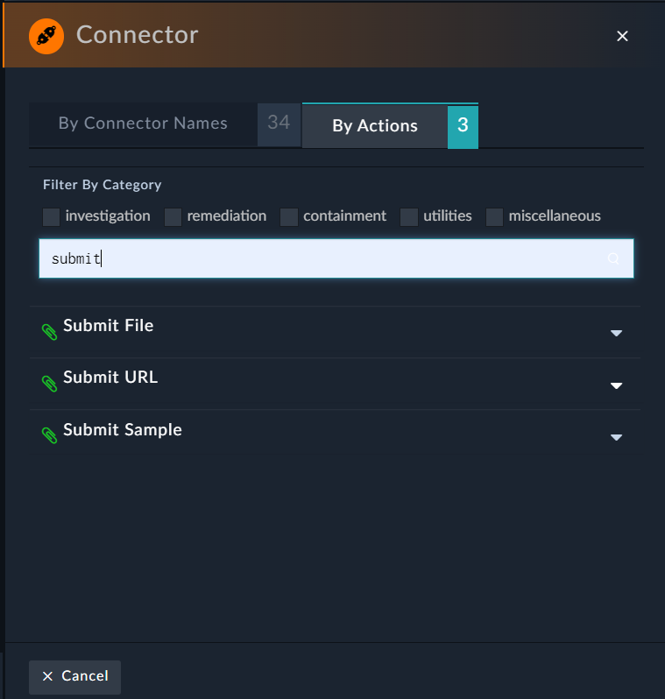Click the 34 count badge

coord(279,124)
